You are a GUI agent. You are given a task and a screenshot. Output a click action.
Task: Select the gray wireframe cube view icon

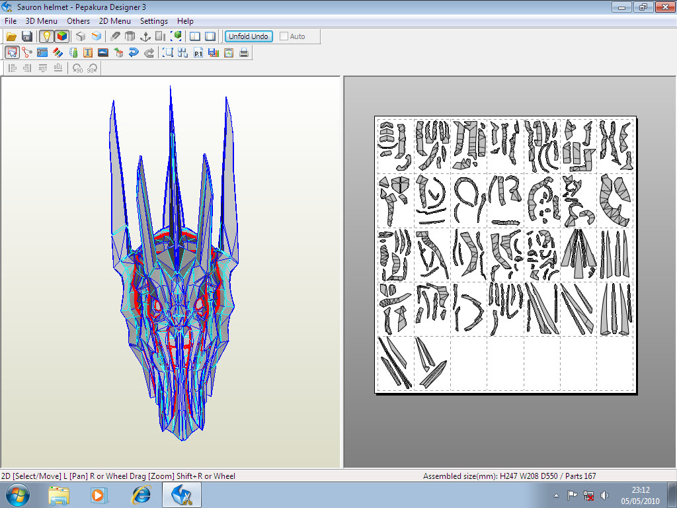coord(80,36)
